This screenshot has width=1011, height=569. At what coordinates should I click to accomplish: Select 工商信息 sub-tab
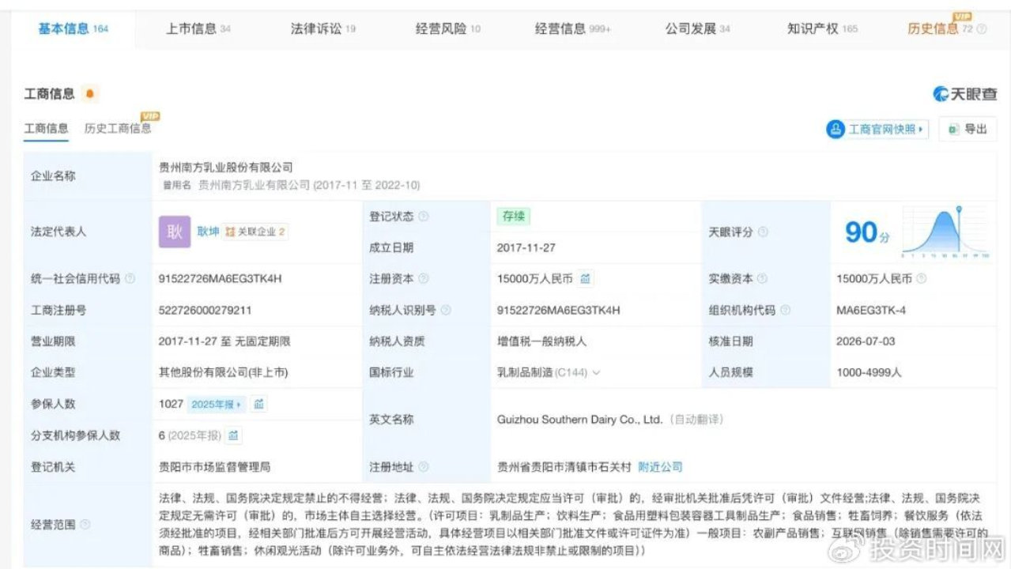pos(46,129)
